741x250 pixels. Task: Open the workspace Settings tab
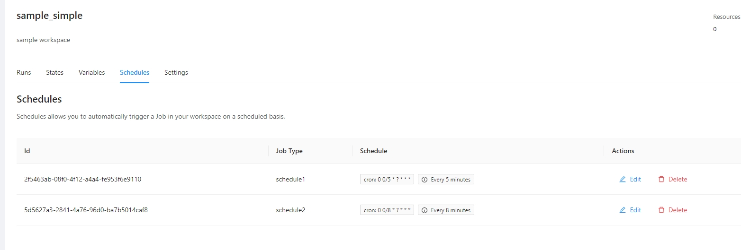pyautogui.click(x=176, y=73)
